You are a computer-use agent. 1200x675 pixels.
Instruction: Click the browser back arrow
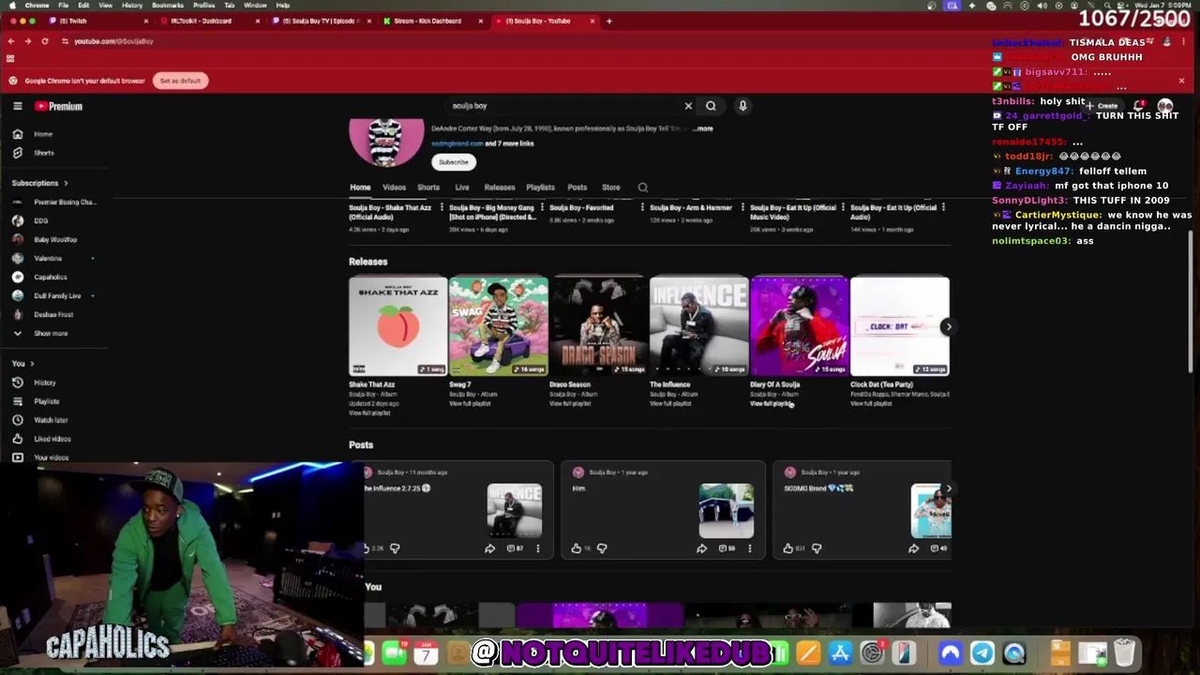pos(11,41)
